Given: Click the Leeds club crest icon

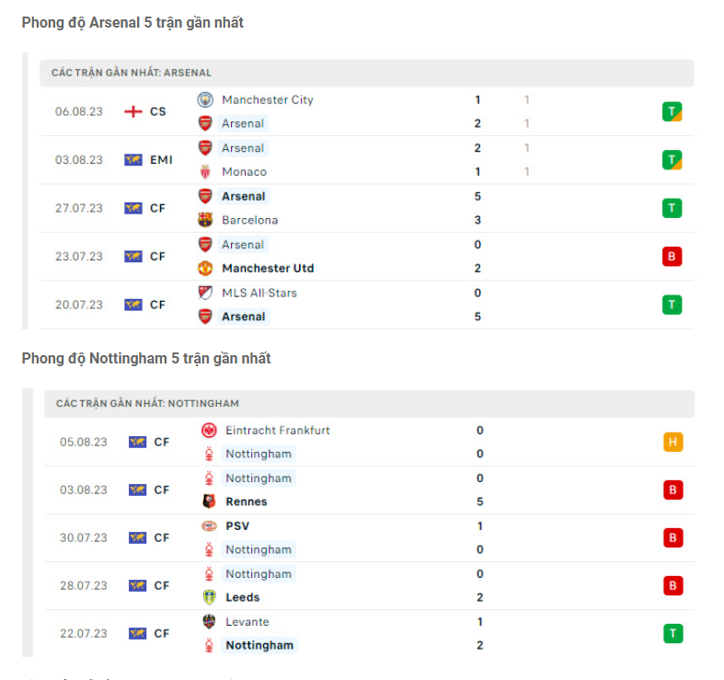Looking at the screenshot, I should [209, 597].
